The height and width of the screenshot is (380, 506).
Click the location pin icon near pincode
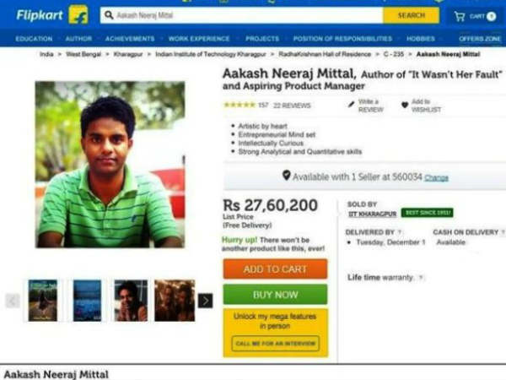pyautogui.click(x=286, y=175)
